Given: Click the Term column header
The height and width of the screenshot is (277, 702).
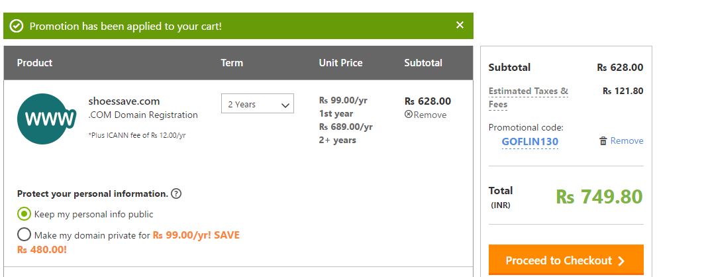Looking at the screenshot, I should click(232, 63).
